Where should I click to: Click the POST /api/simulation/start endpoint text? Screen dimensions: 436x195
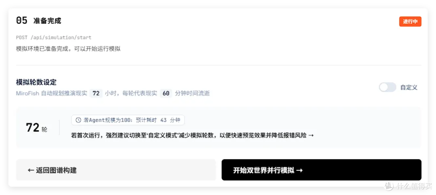[x=54, y=38]
